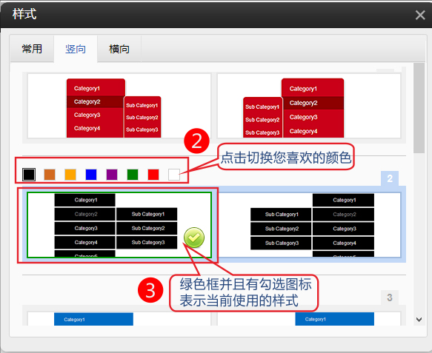Switch to the blue color swatch
This screenshot has height=353, width=432.
coord(91,175)
